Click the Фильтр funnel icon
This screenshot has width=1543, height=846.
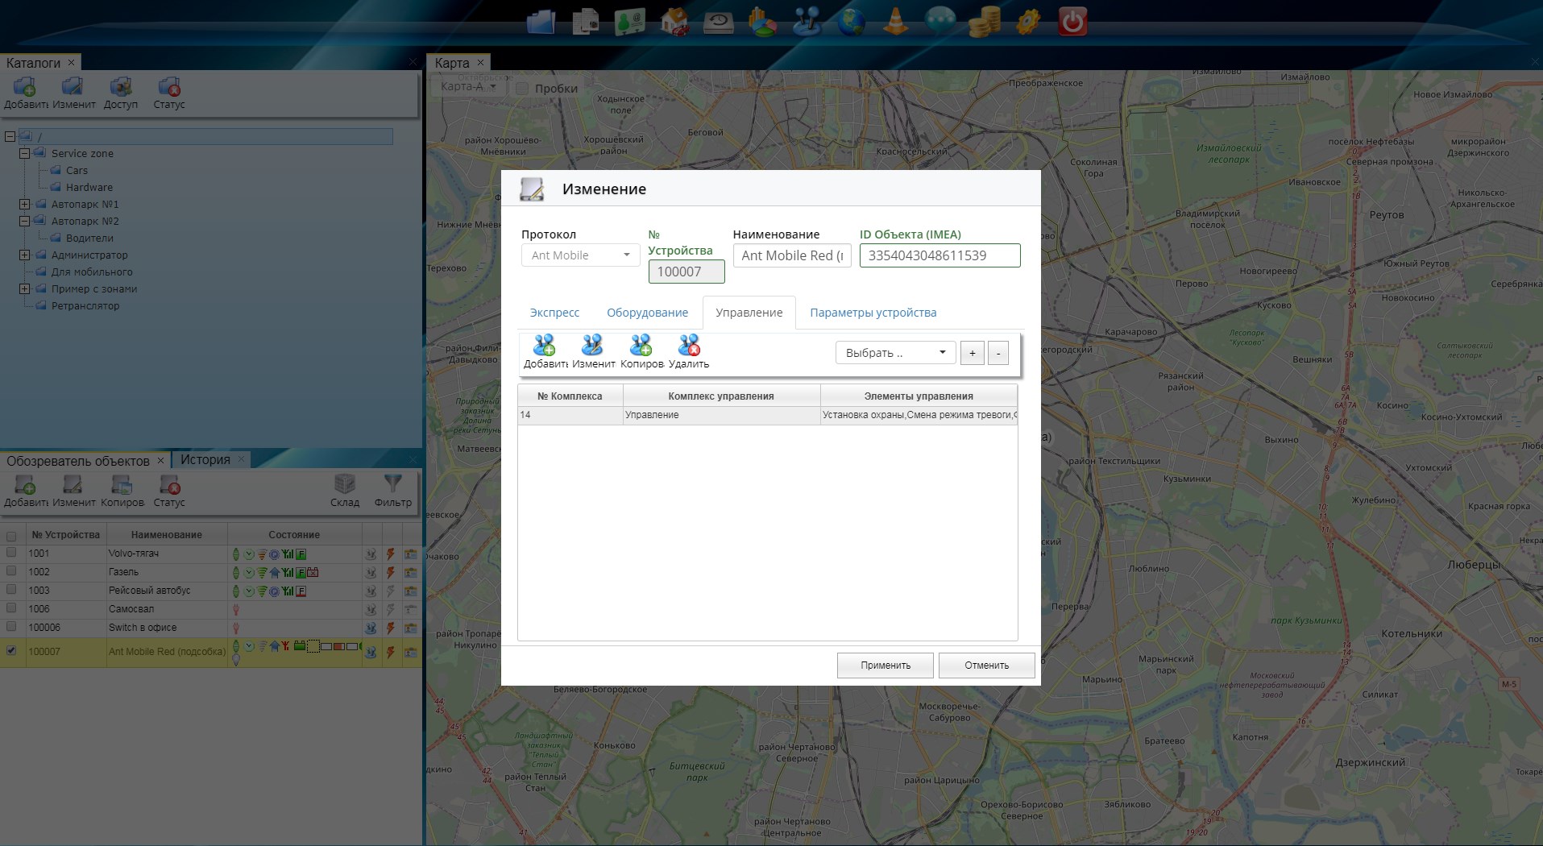point(392,484)
